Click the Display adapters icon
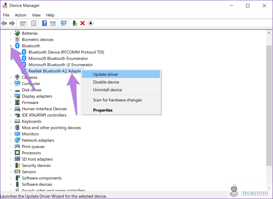The height and width of the screenshot is (199, 273). [x=17, y=96]
